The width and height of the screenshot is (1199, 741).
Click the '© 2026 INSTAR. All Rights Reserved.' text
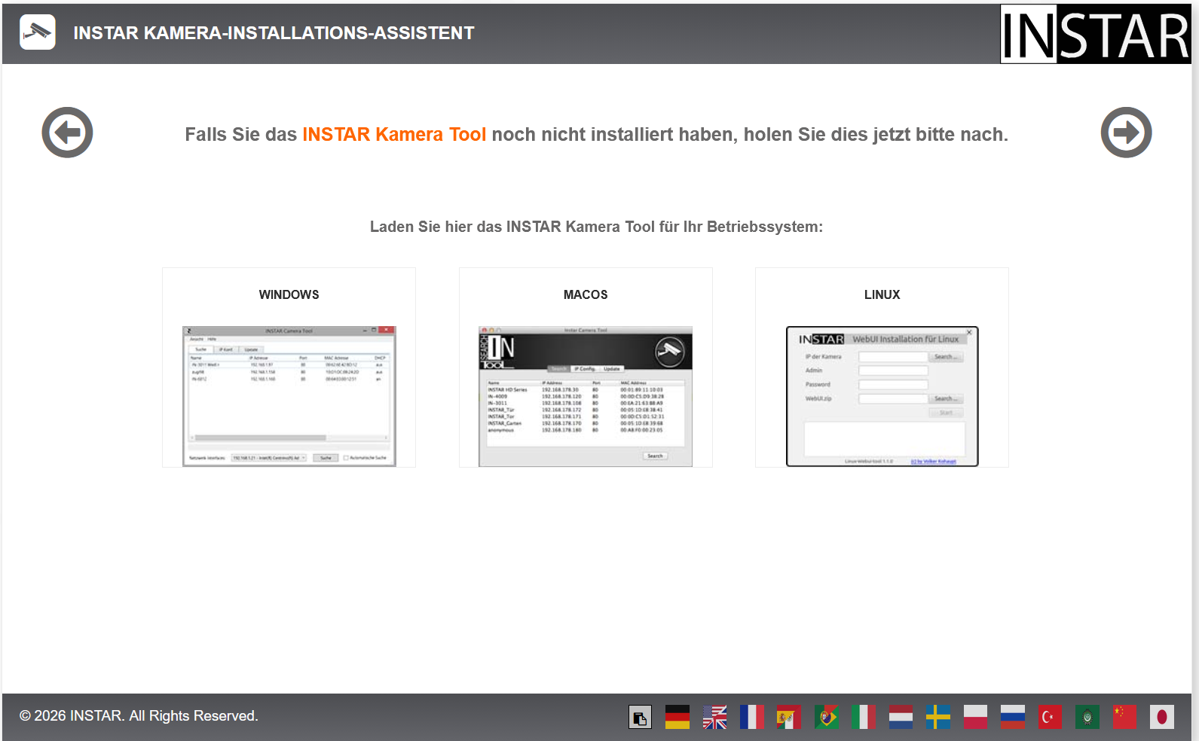[139, 715]
